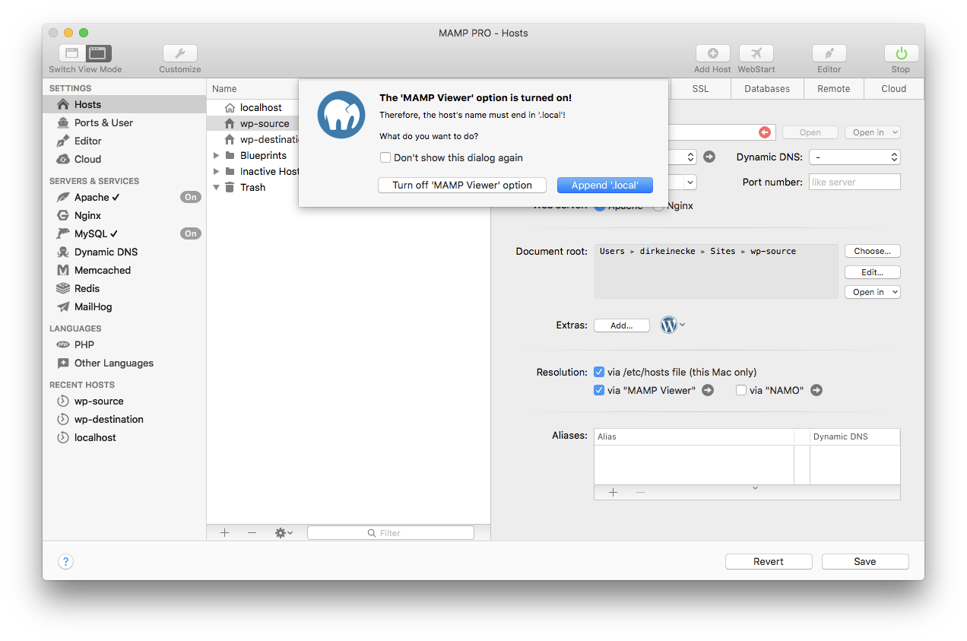
Task: Click the help question mark button
Action: 65,562
